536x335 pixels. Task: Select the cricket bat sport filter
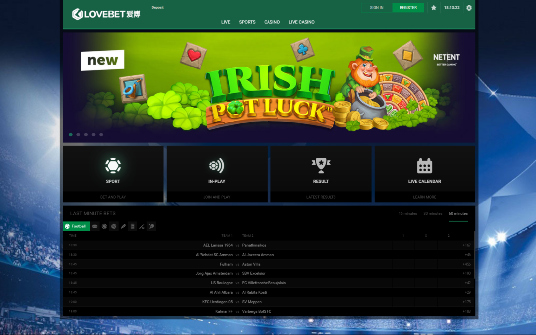(x=123, y=226)
